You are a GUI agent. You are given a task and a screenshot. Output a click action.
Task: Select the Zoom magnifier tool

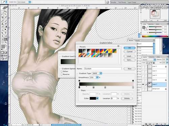point(6,42)
